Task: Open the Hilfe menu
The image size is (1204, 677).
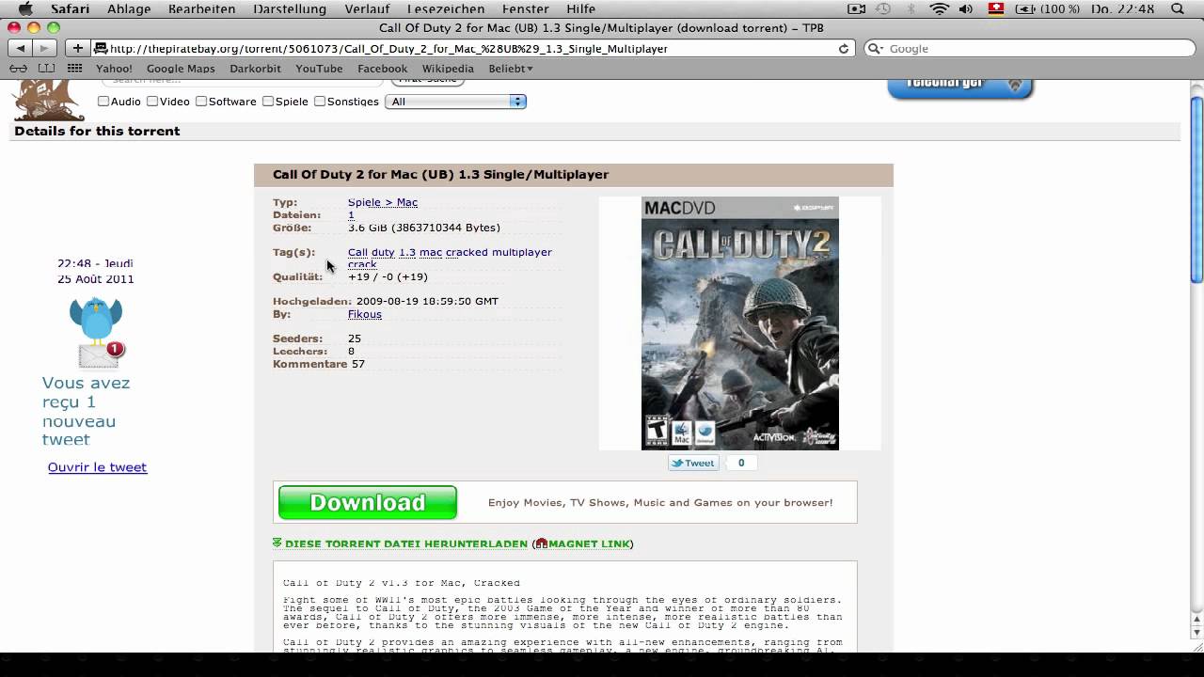Action: pos(581,8)
